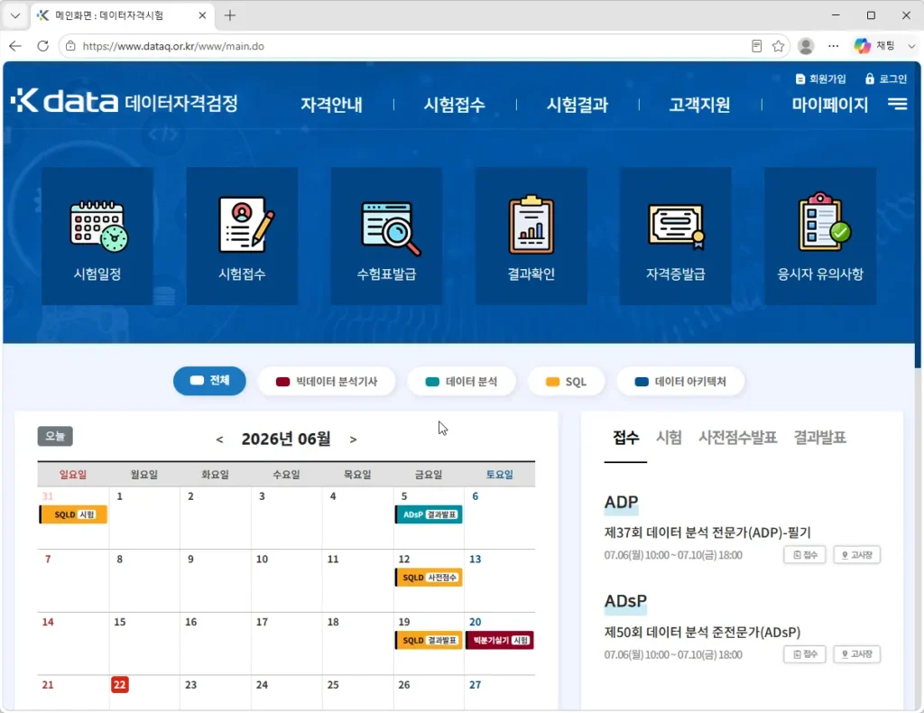Select the 데이터 분석 filter

pyautogui.click(x=461, y=381)
